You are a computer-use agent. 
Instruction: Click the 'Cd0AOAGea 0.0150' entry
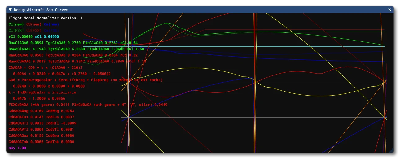(x=26, y=135)
